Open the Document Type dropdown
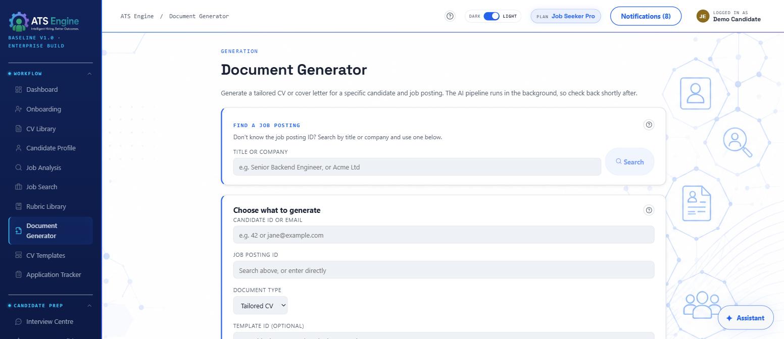 pos(261,306)
